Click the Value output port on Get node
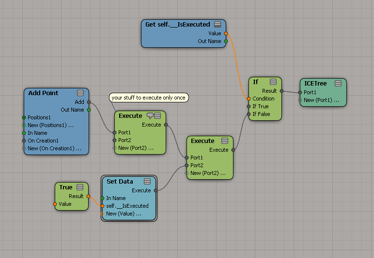Viewport: 374px width, 258px height. pos(226,33)
